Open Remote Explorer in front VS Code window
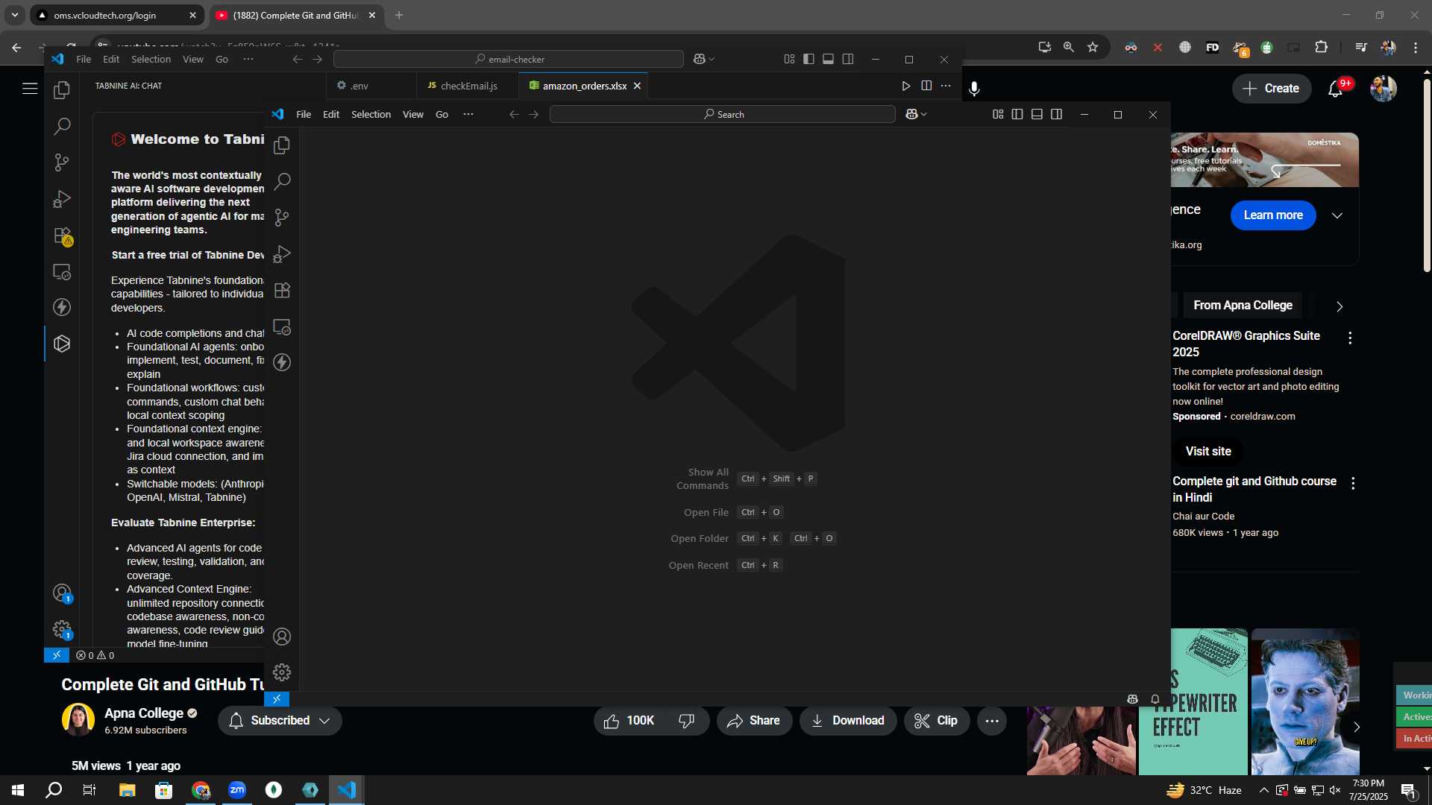 (x=282, y=326)
